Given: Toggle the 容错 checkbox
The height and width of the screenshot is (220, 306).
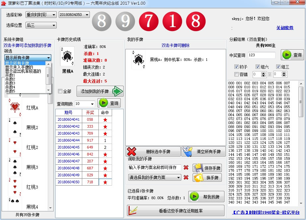Looking at the screenshot, I should [x=236, y=74].
